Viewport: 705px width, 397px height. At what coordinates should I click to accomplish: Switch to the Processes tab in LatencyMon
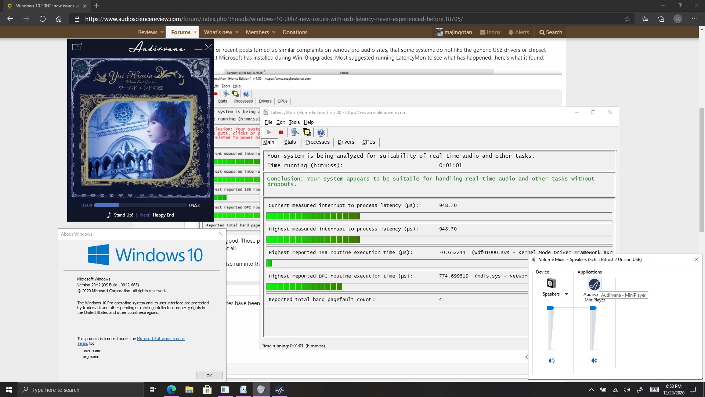point(317,142)
